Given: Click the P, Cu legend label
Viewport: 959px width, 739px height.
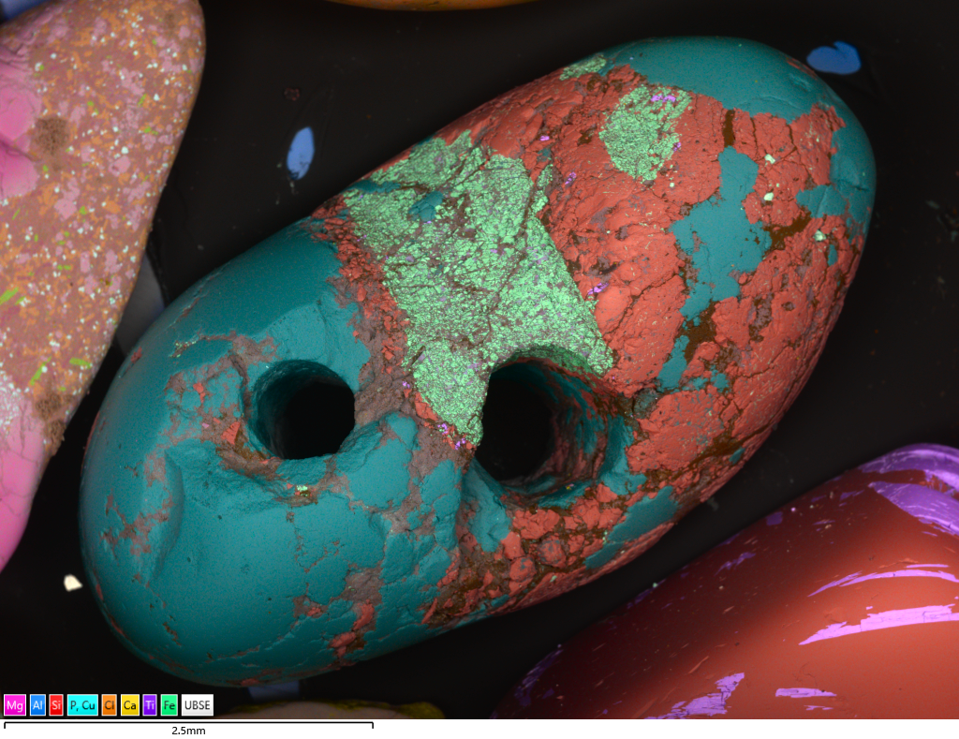Looking at the screenshot, I should pos(82,705).
